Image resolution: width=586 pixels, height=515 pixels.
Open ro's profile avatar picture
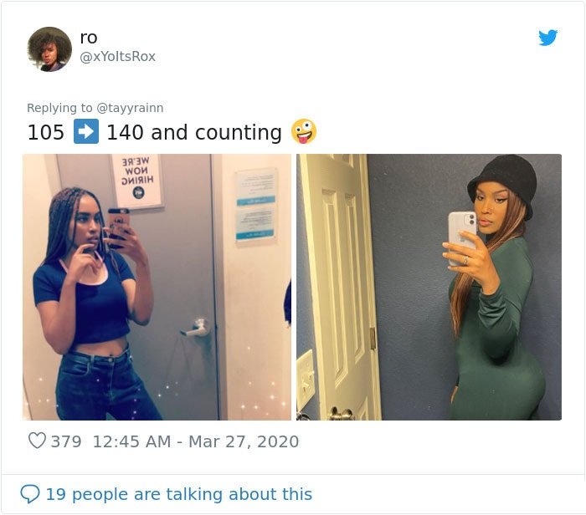[49, 48]
